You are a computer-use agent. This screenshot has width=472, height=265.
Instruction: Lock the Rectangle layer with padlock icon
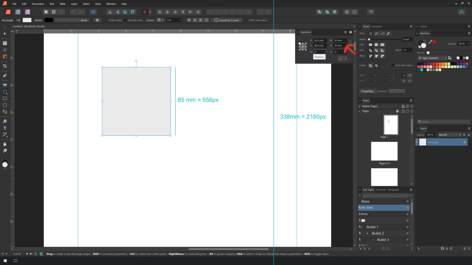pos(469,135)
